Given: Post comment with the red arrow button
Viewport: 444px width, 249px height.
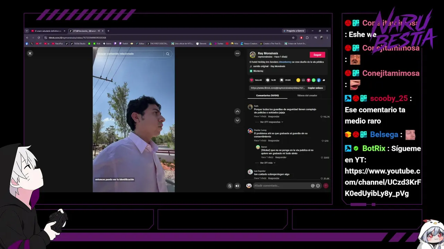Looking at the screenshot, I should [326, 186].
